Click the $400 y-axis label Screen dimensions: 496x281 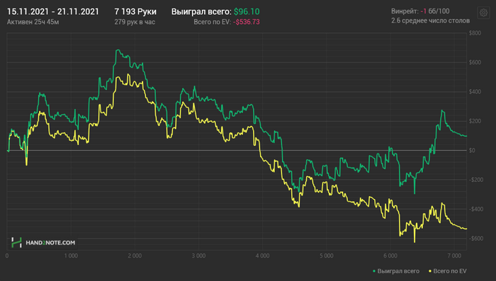[x=475, y=92]
